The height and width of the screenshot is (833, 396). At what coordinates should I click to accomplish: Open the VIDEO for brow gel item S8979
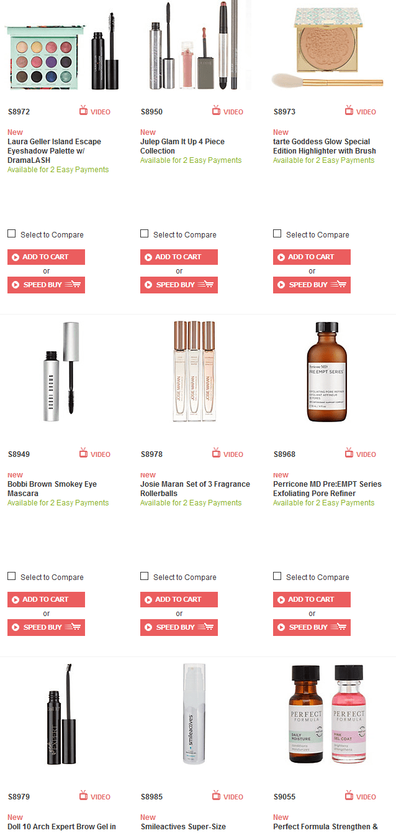[x=94, y=796]
